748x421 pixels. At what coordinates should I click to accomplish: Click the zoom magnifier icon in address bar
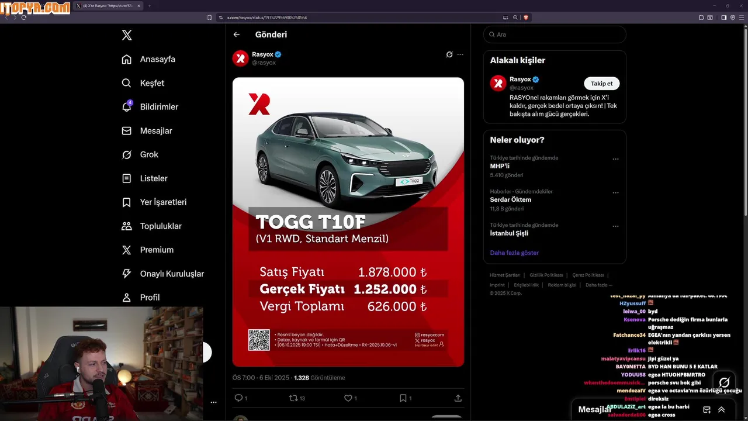tap(515, 18)
